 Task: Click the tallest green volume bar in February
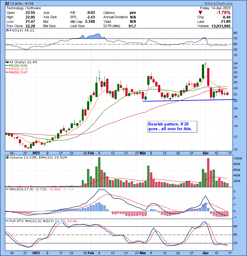pos(99,172)
